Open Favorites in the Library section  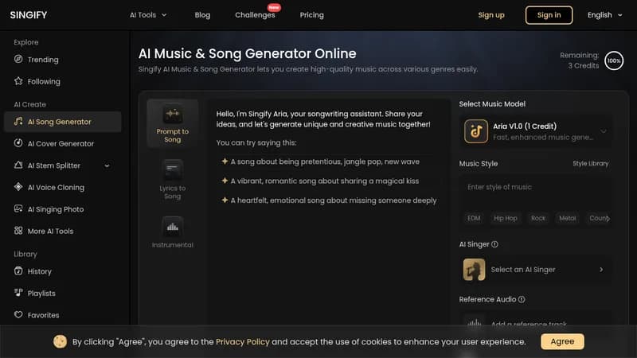coord(63,315)
